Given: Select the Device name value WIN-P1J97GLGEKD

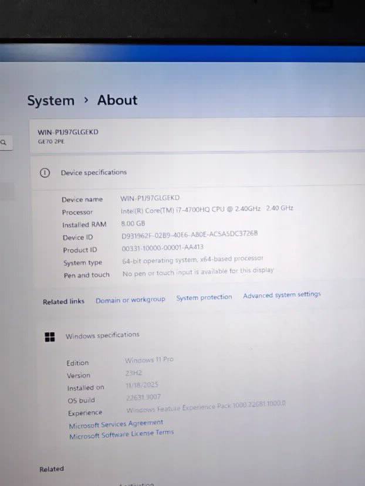Looking at the screenshot, I should [150, 198].
